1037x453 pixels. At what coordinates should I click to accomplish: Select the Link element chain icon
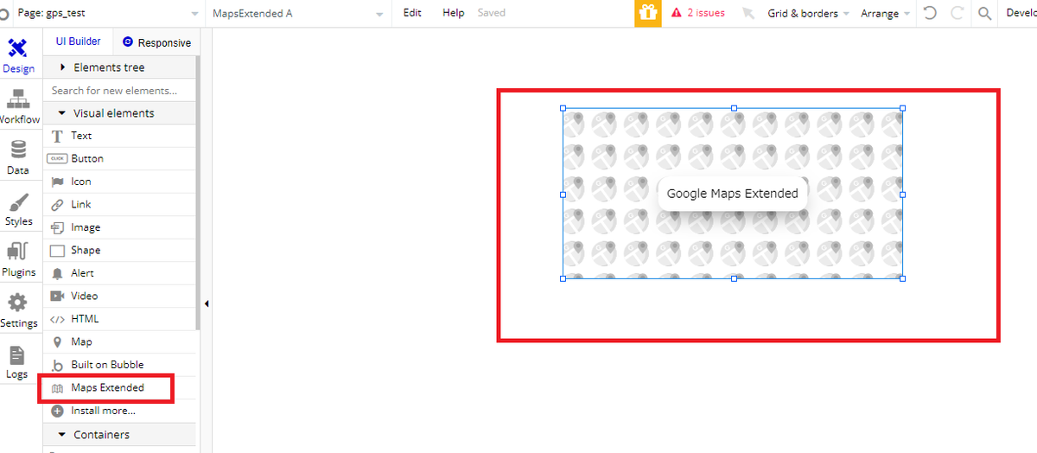pyautogui.click(x=57, y=205)
